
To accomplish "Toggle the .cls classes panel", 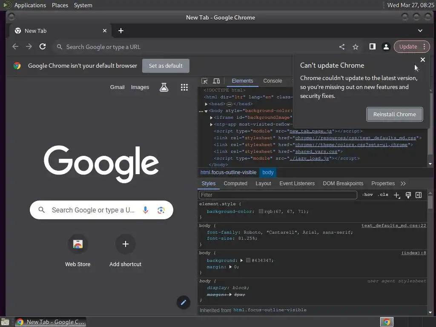I will (383, 195).
